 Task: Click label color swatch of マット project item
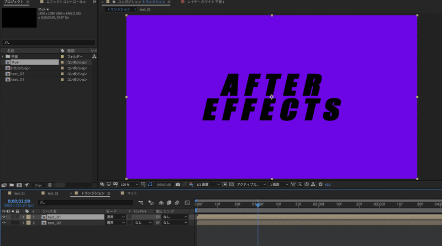pyautogui.click(x=62, y=62)
